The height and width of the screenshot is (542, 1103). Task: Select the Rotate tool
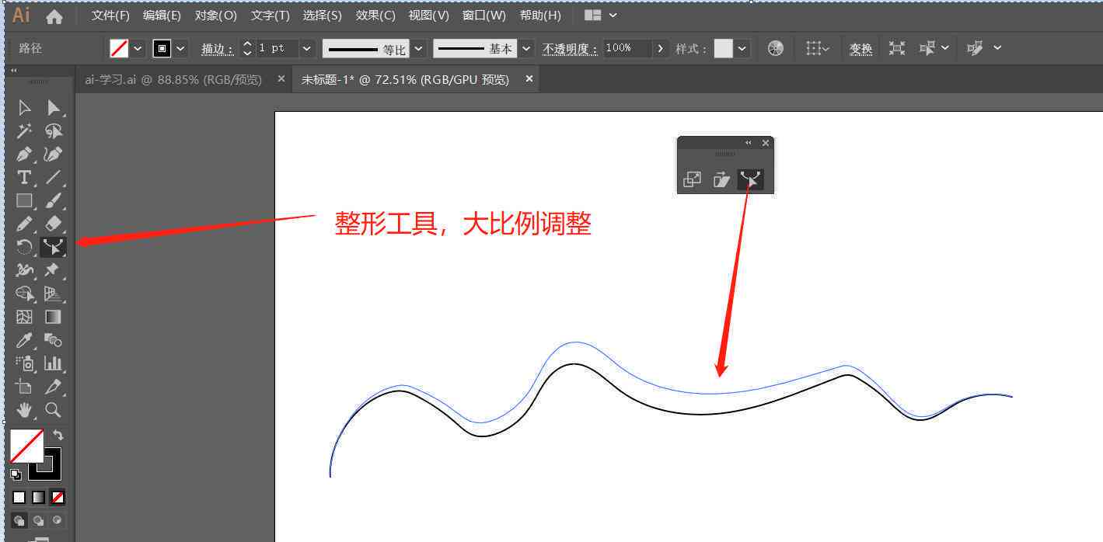[x=24, y=247]
